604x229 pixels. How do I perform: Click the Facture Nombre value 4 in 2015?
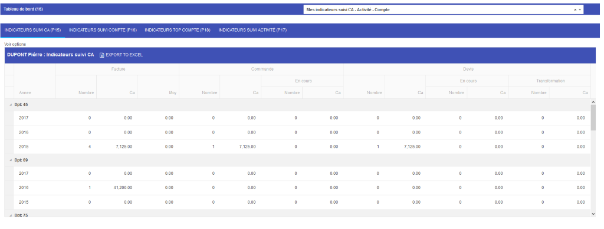90,147
